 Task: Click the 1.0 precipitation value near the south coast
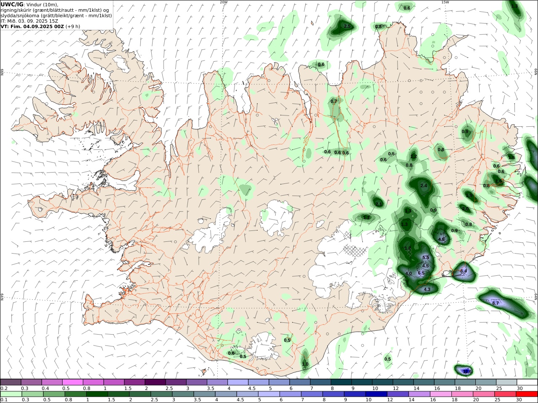(305, 364)
